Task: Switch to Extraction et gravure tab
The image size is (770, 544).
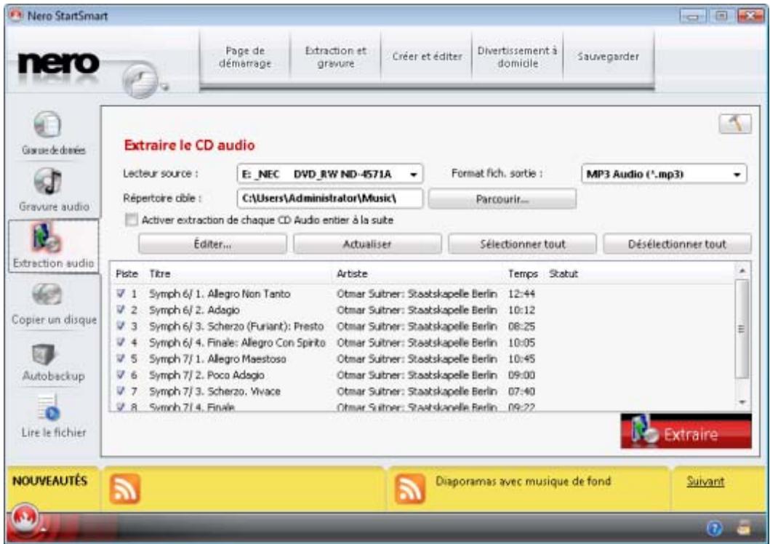Action: point(336,57)
